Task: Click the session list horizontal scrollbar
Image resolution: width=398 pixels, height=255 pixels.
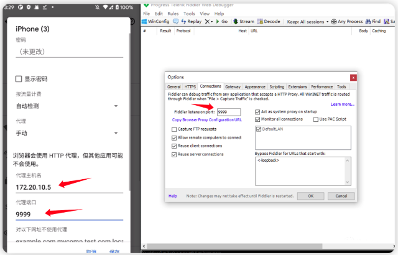Action: point(234,246)
